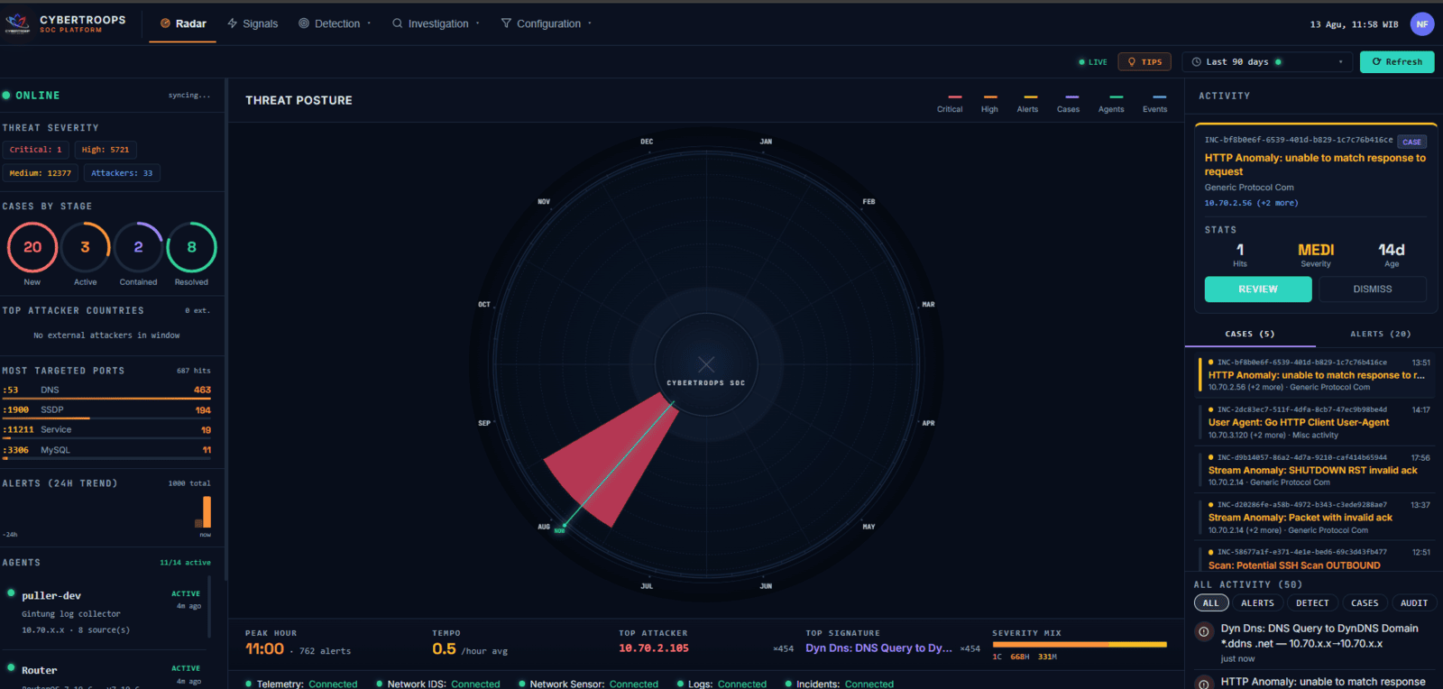
Task: Click the :3306 MySQL port row
Action: click(106, 450)
